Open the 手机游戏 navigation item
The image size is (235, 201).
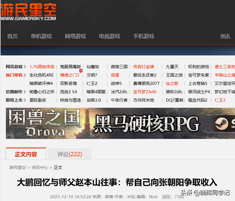[144, 36]
